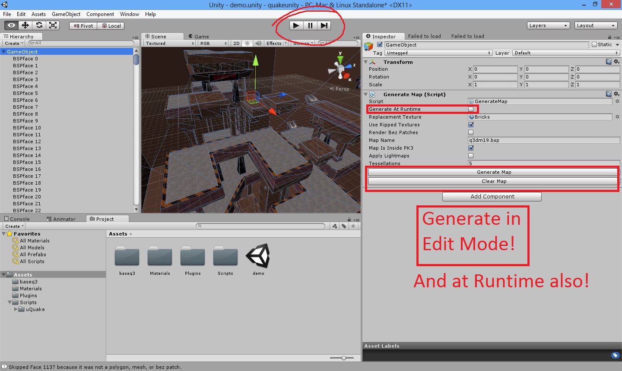The height and width of the screenshot is (371, 622).
Task: Select the Move tool
Action: pyautogui.click(x=25, y=25)
